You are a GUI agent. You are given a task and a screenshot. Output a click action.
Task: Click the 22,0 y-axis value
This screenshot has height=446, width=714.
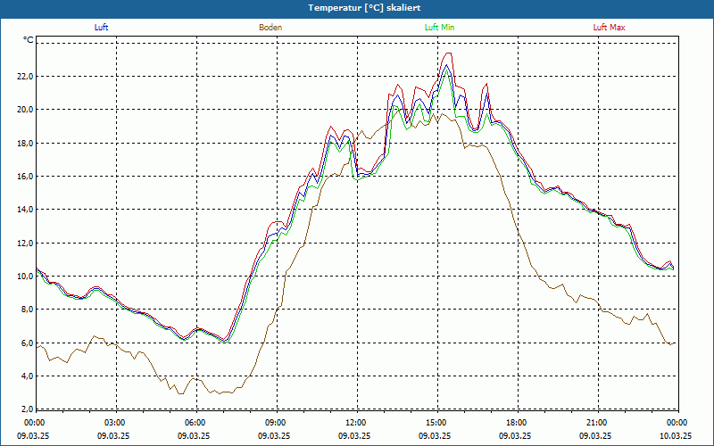tap(25, 76)
